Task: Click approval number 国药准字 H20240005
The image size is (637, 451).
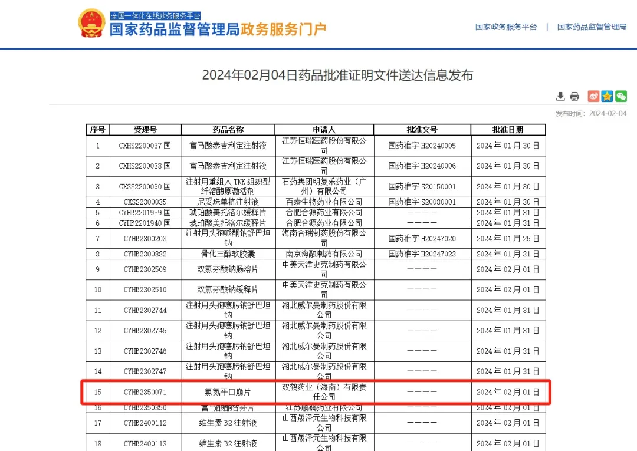Action: 422,146
